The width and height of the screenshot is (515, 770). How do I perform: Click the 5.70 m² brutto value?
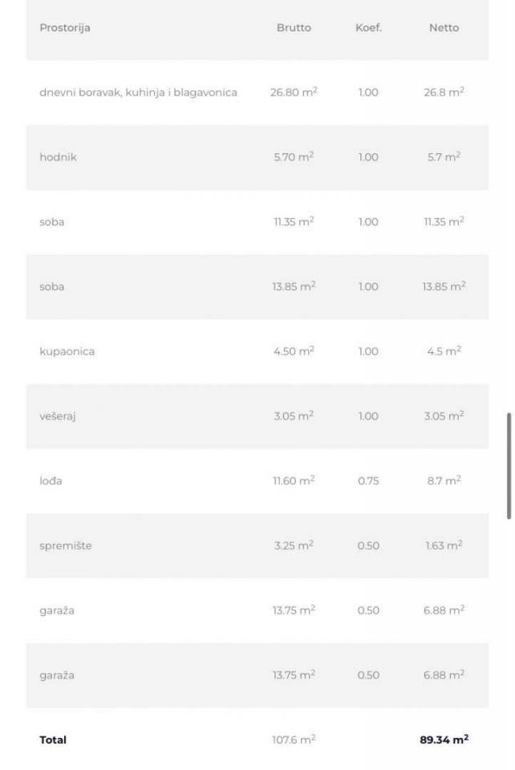coord(294,157)
